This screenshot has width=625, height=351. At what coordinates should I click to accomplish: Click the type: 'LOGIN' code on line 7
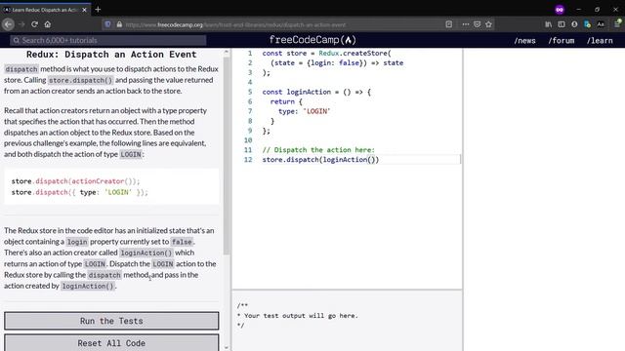pos(305,111)
